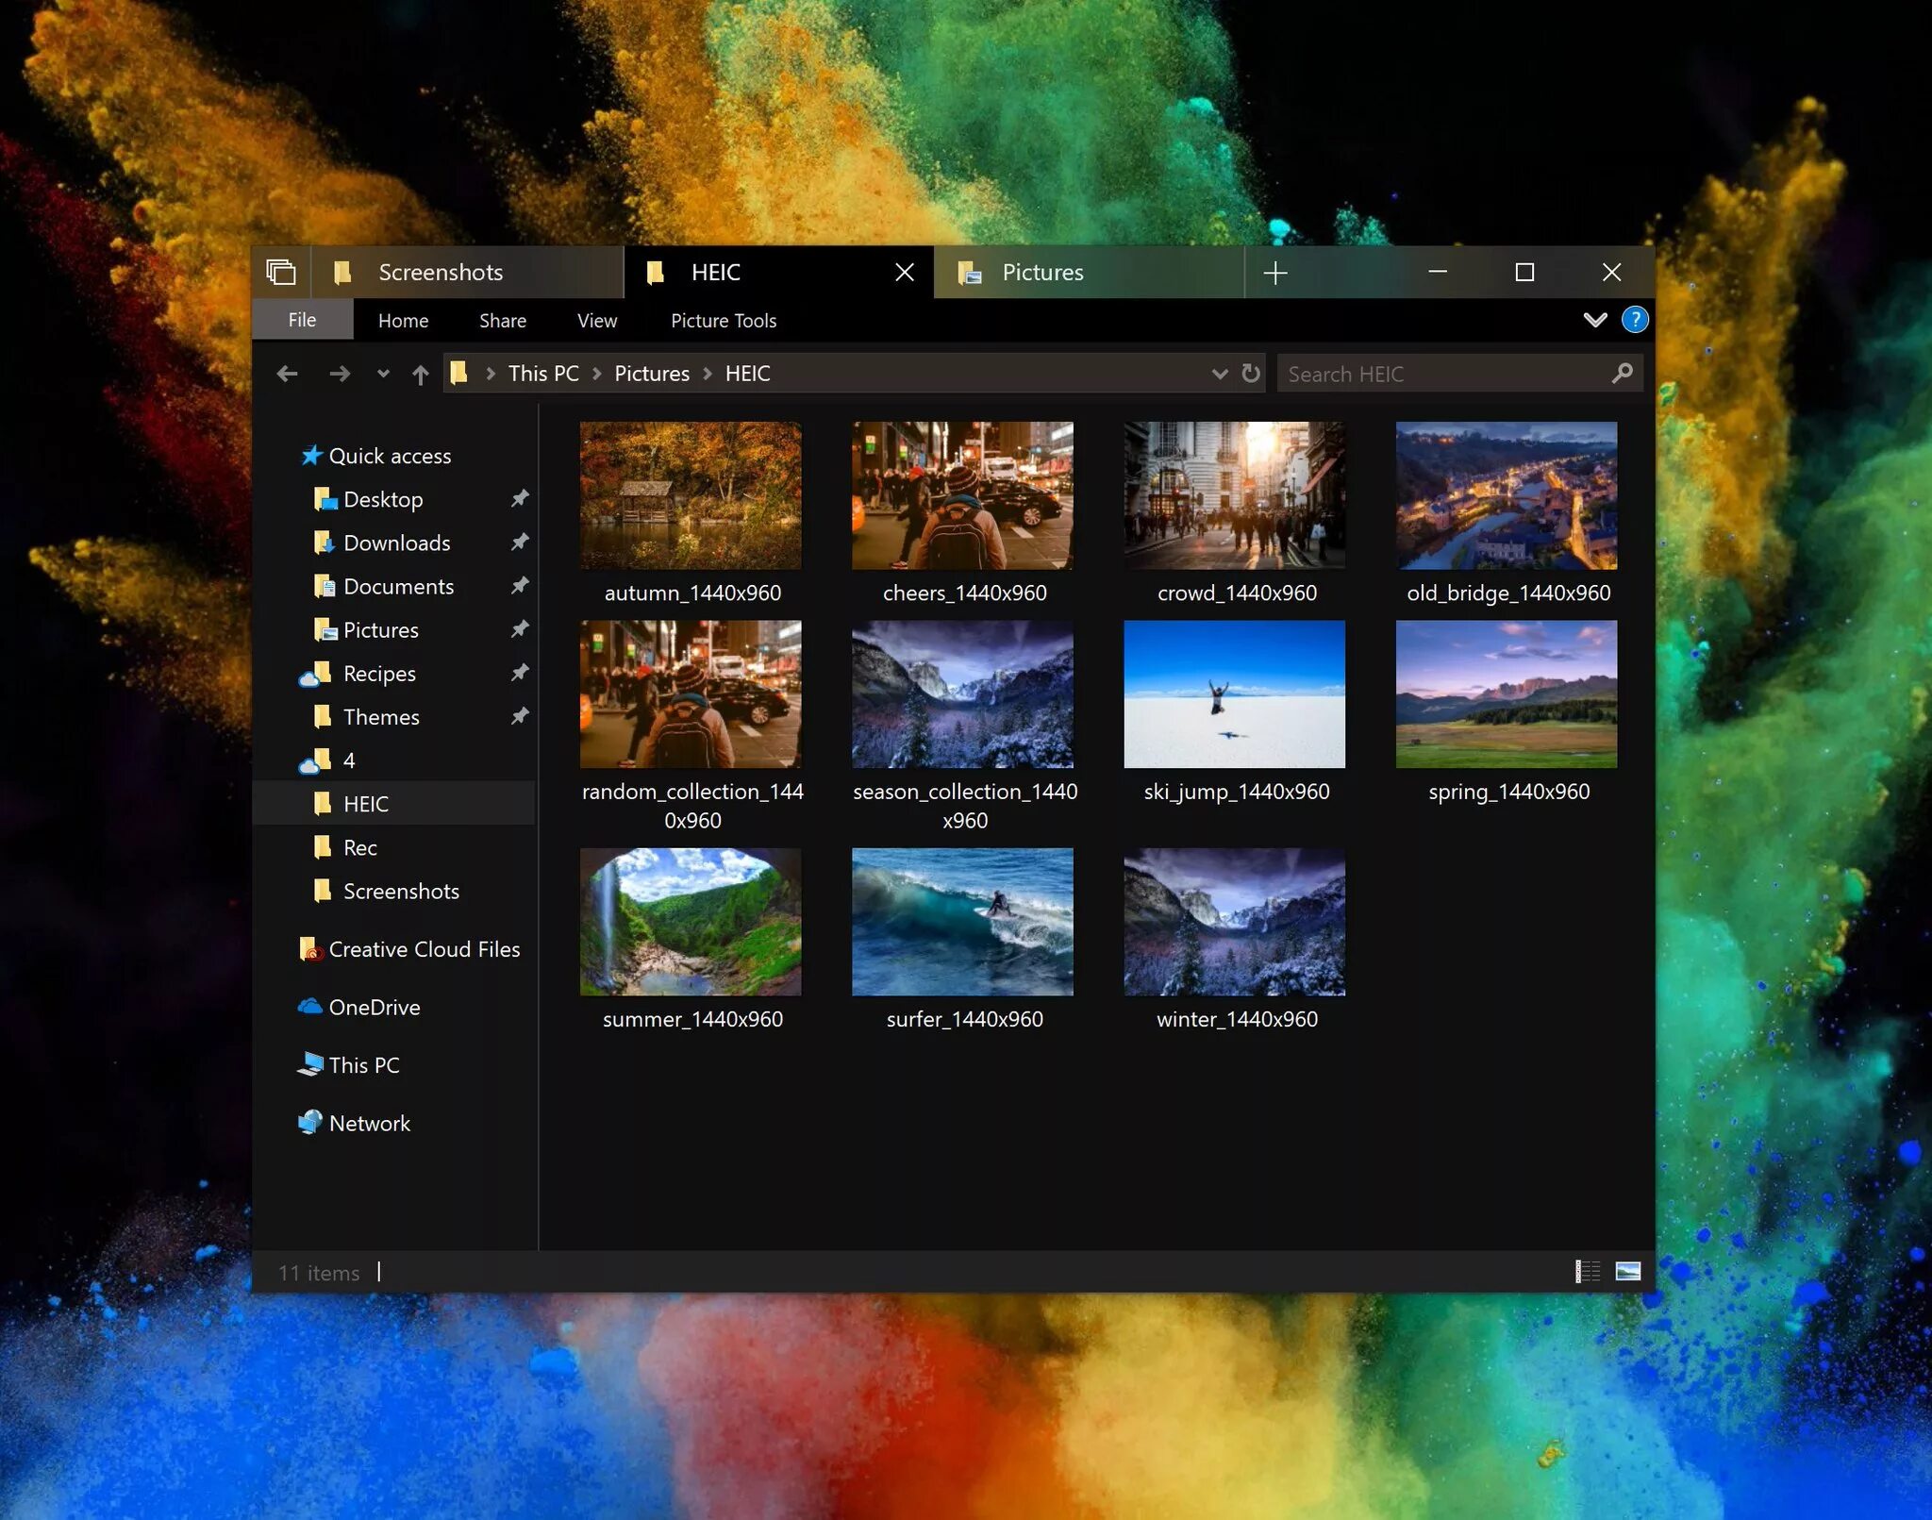1932x1520 pixels.
Task: Switch to the Screenshots tab
Action: pyautogui.click(x=441, y=273)
